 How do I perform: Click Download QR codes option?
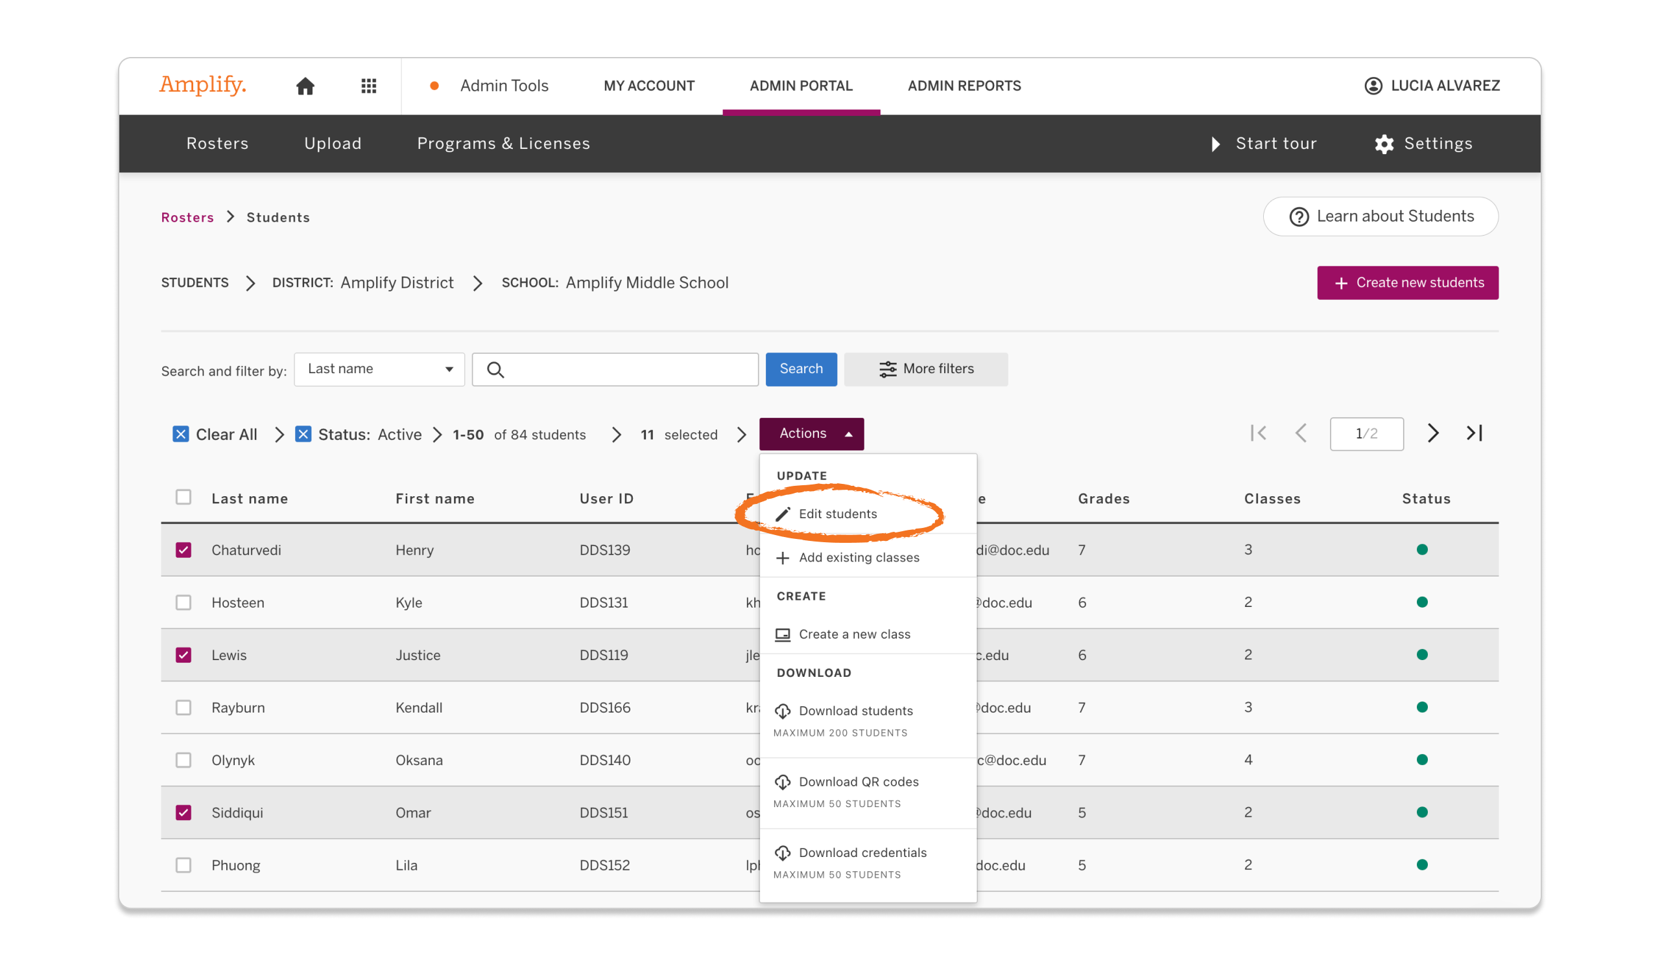coord(858,782)
